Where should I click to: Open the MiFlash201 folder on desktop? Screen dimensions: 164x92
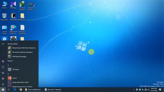tap(22, 17)
